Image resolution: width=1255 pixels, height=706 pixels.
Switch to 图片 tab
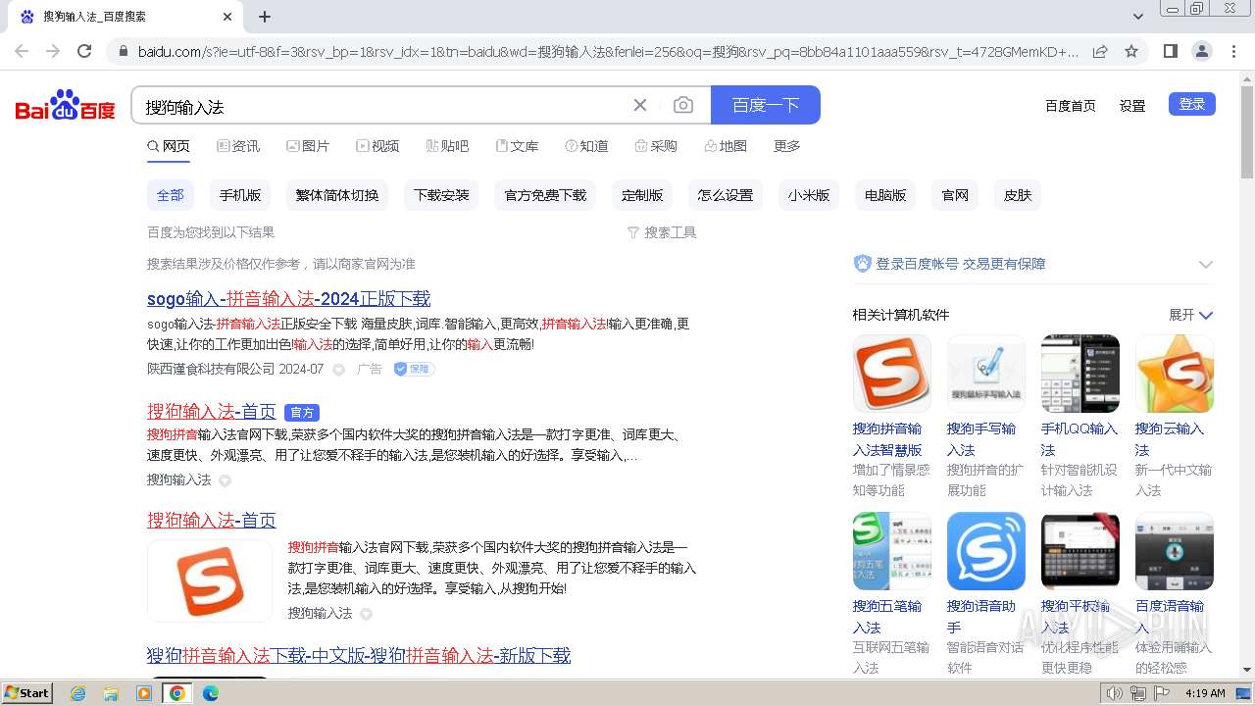[308, 146]
